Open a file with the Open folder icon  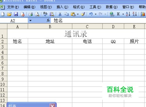click(x=9, y=14)
